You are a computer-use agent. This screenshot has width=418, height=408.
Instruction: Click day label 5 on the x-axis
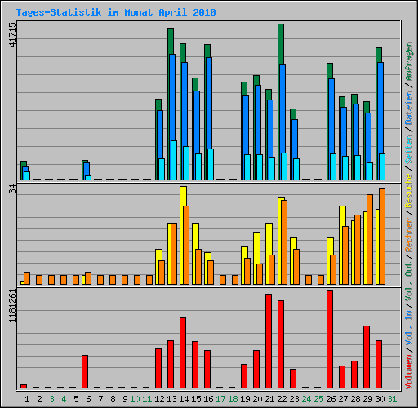coord(76,399)
